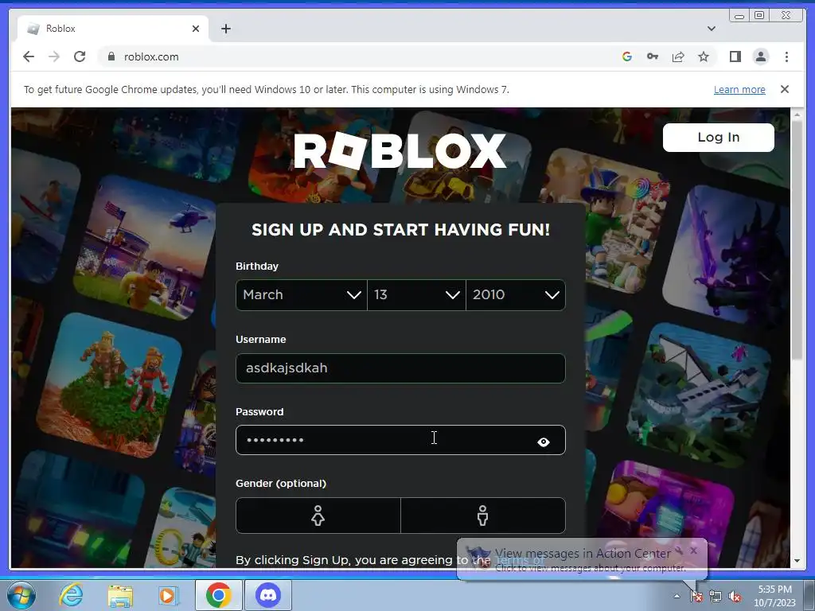Select the Roblox browser tab
This screenshot has height=611, width=815.
coord(113,29)
